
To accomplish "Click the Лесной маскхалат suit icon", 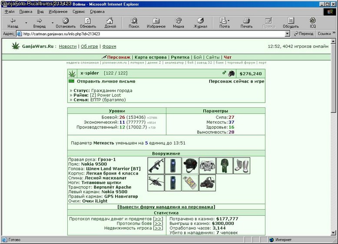I will [x=225, y=165].
